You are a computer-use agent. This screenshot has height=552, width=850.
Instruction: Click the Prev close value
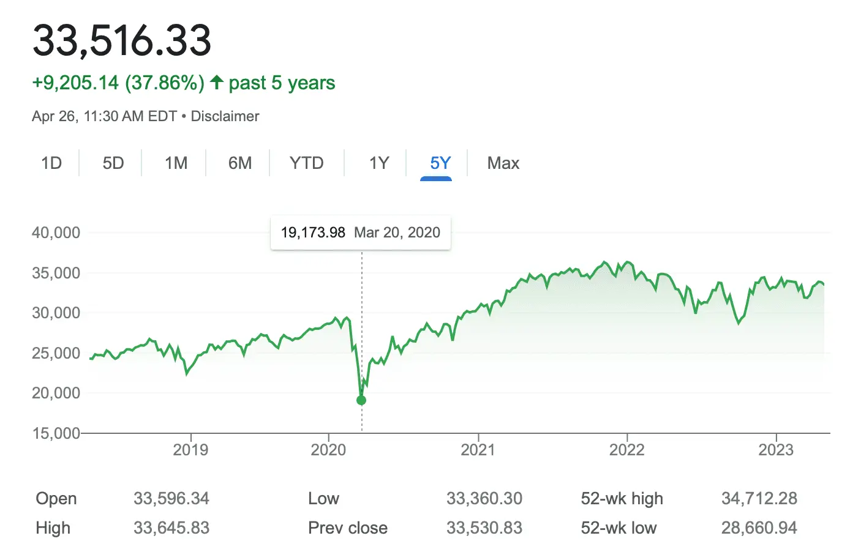pos(484,528)
